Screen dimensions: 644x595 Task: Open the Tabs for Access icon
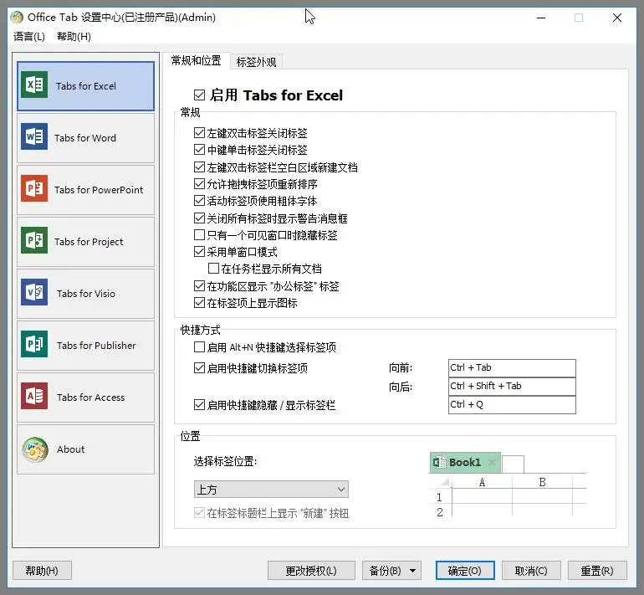pyautogui.click(x=35, y=398)
